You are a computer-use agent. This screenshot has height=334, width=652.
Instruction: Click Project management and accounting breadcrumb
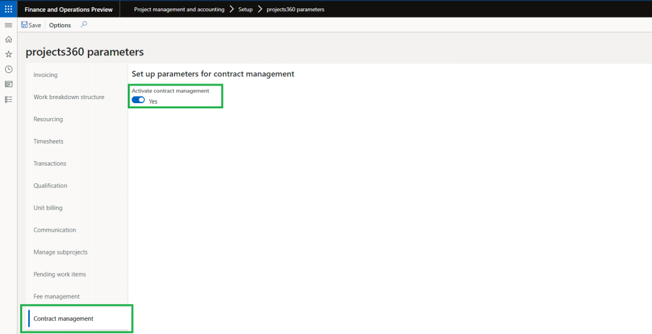click(x=179, y=9)
